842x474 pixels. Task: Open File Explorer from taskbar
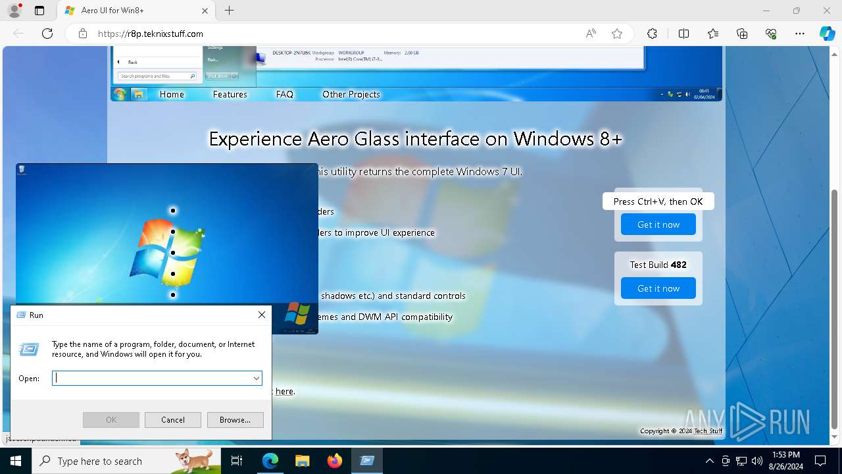[x=302, y=461]
